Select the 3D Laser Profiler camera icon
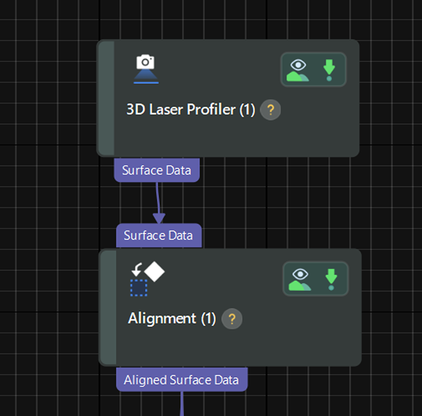 [x=145, y=67]
